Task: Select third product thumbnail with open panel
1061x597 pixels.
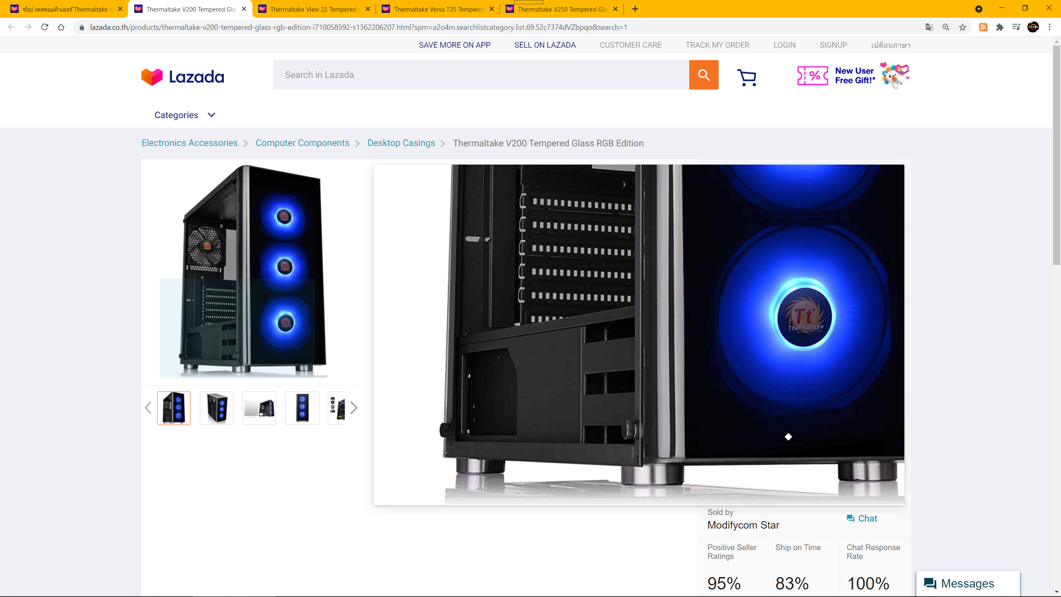Action: pos(259,408)
